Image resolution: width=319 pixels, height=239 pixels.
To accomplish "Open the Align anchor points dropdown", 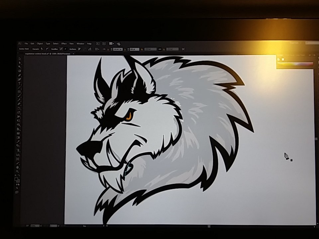I will click(x=97, y=49).
